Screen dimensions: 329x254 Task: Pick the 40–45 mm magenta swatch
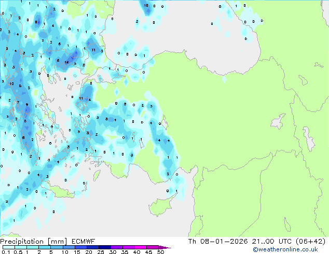coord(141,247)
